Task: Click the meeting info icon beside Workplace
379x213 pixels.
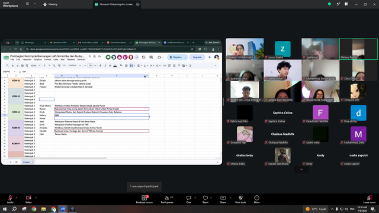Action: click(x=27, y=4)
